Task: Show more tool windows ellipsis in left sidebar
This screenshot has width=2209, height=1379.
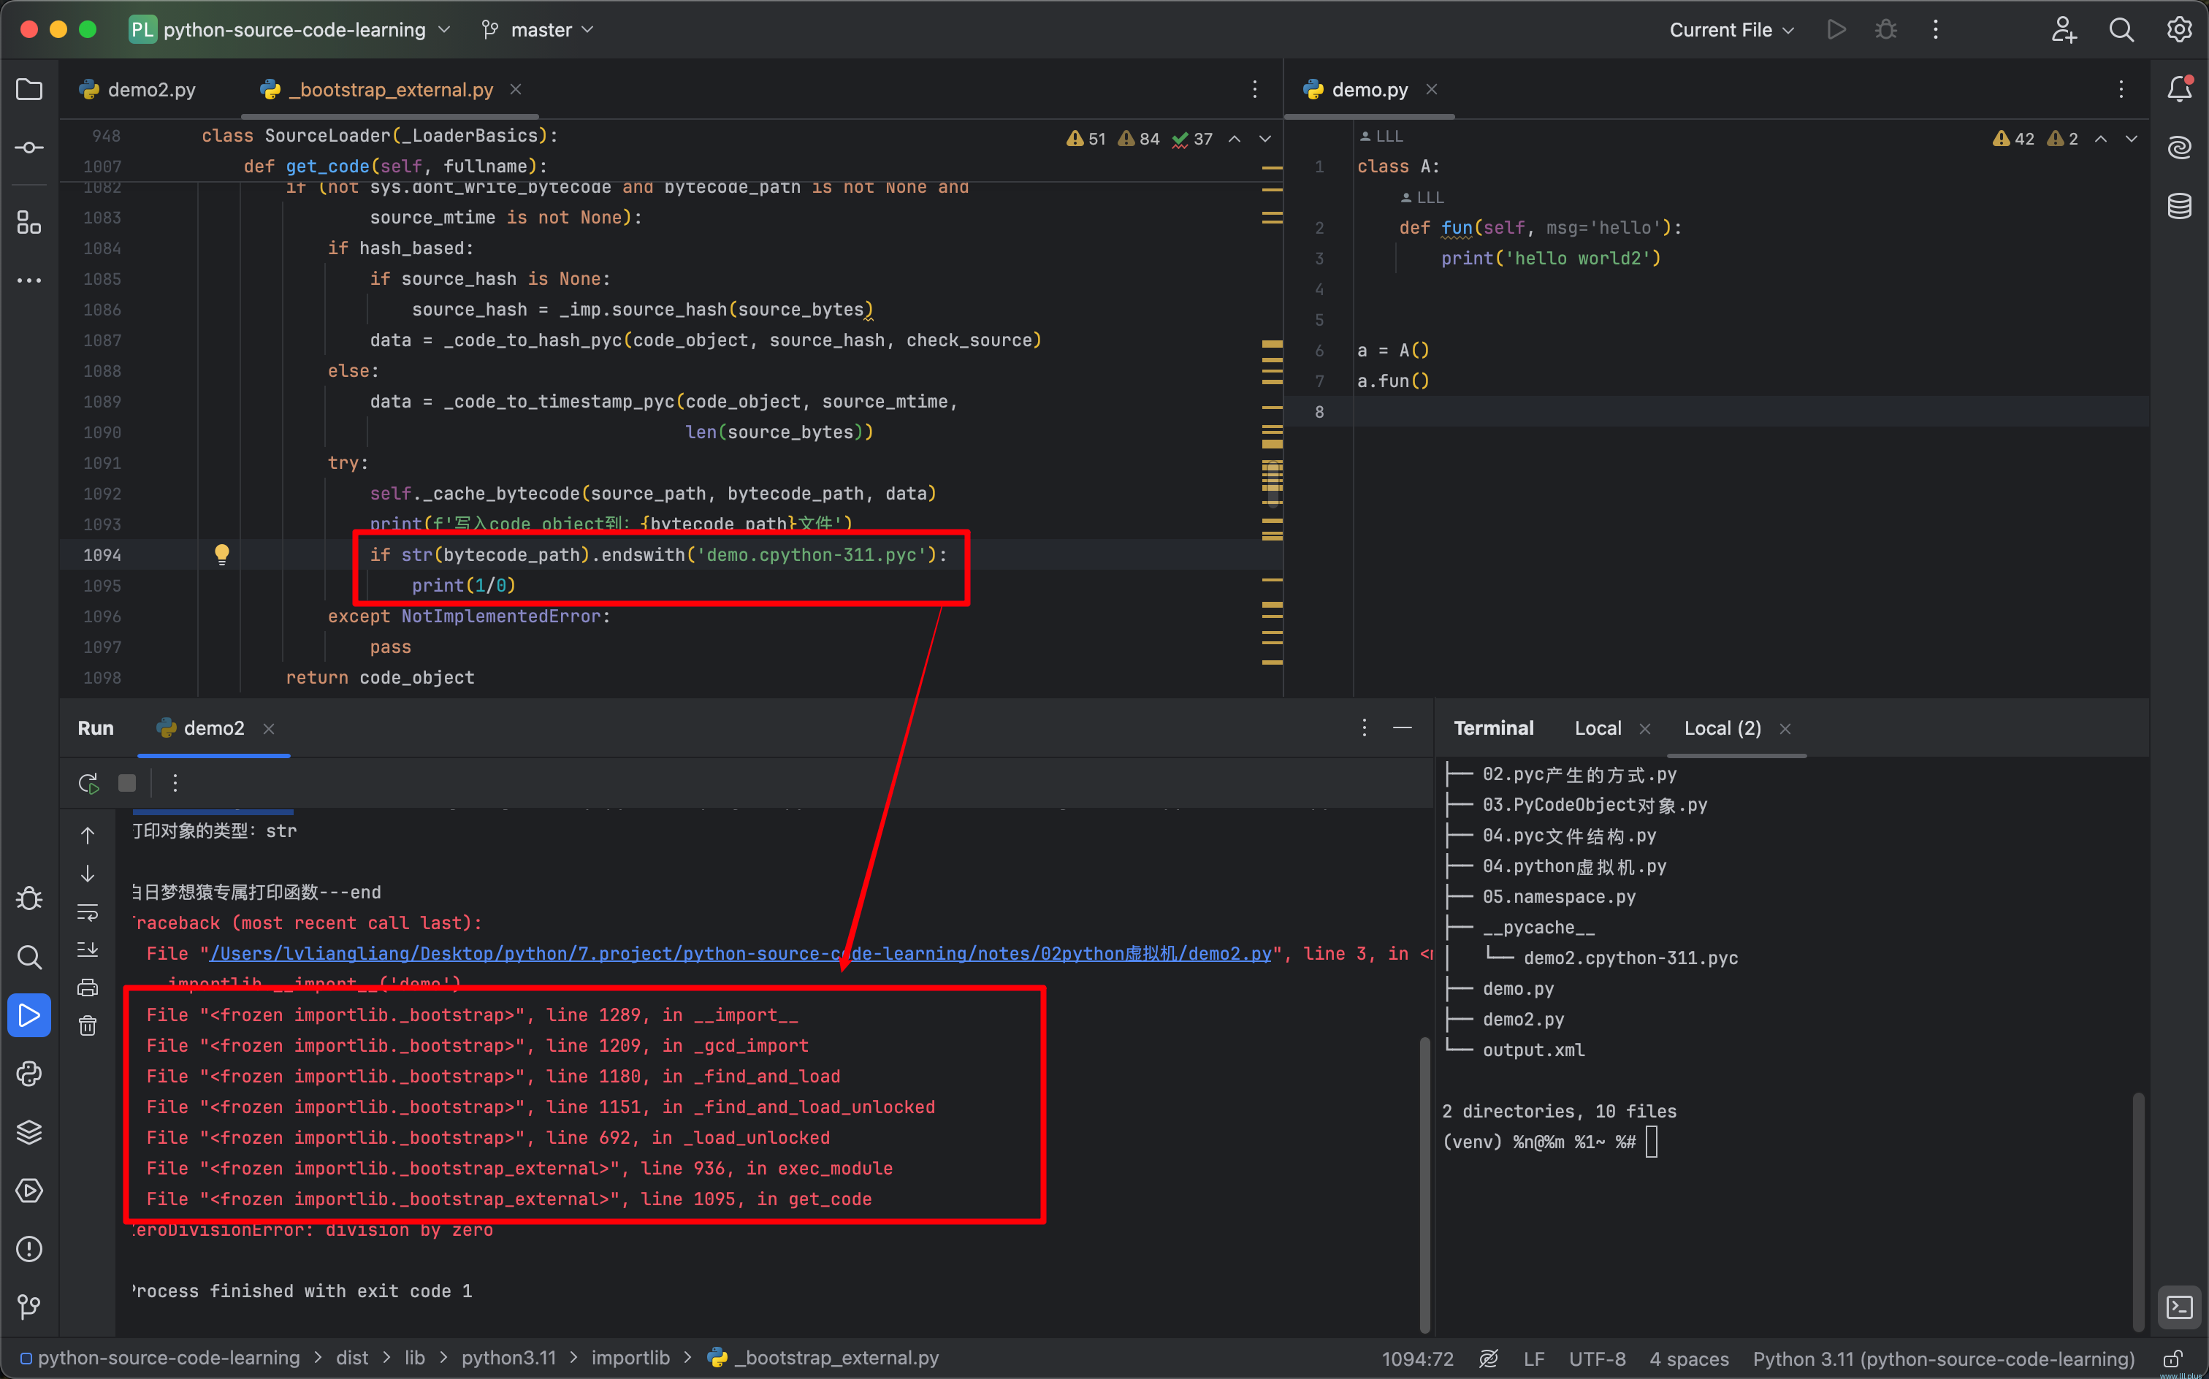Action: click(29, 280)
